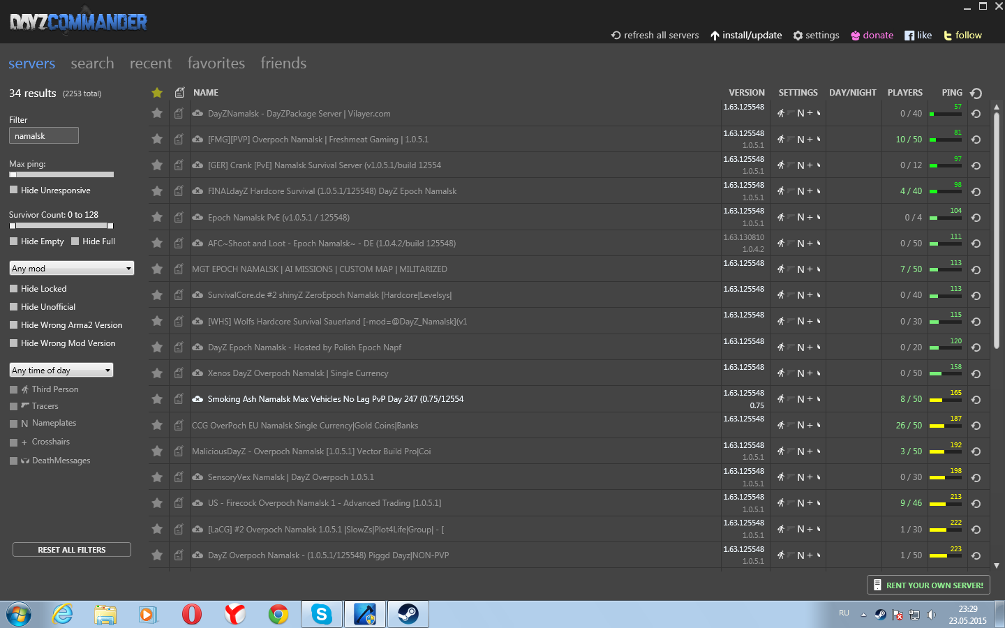Click the server list scrollbar down arrow
The width and height of the screenshot is (1005, 628).
[x=997, y=565]
